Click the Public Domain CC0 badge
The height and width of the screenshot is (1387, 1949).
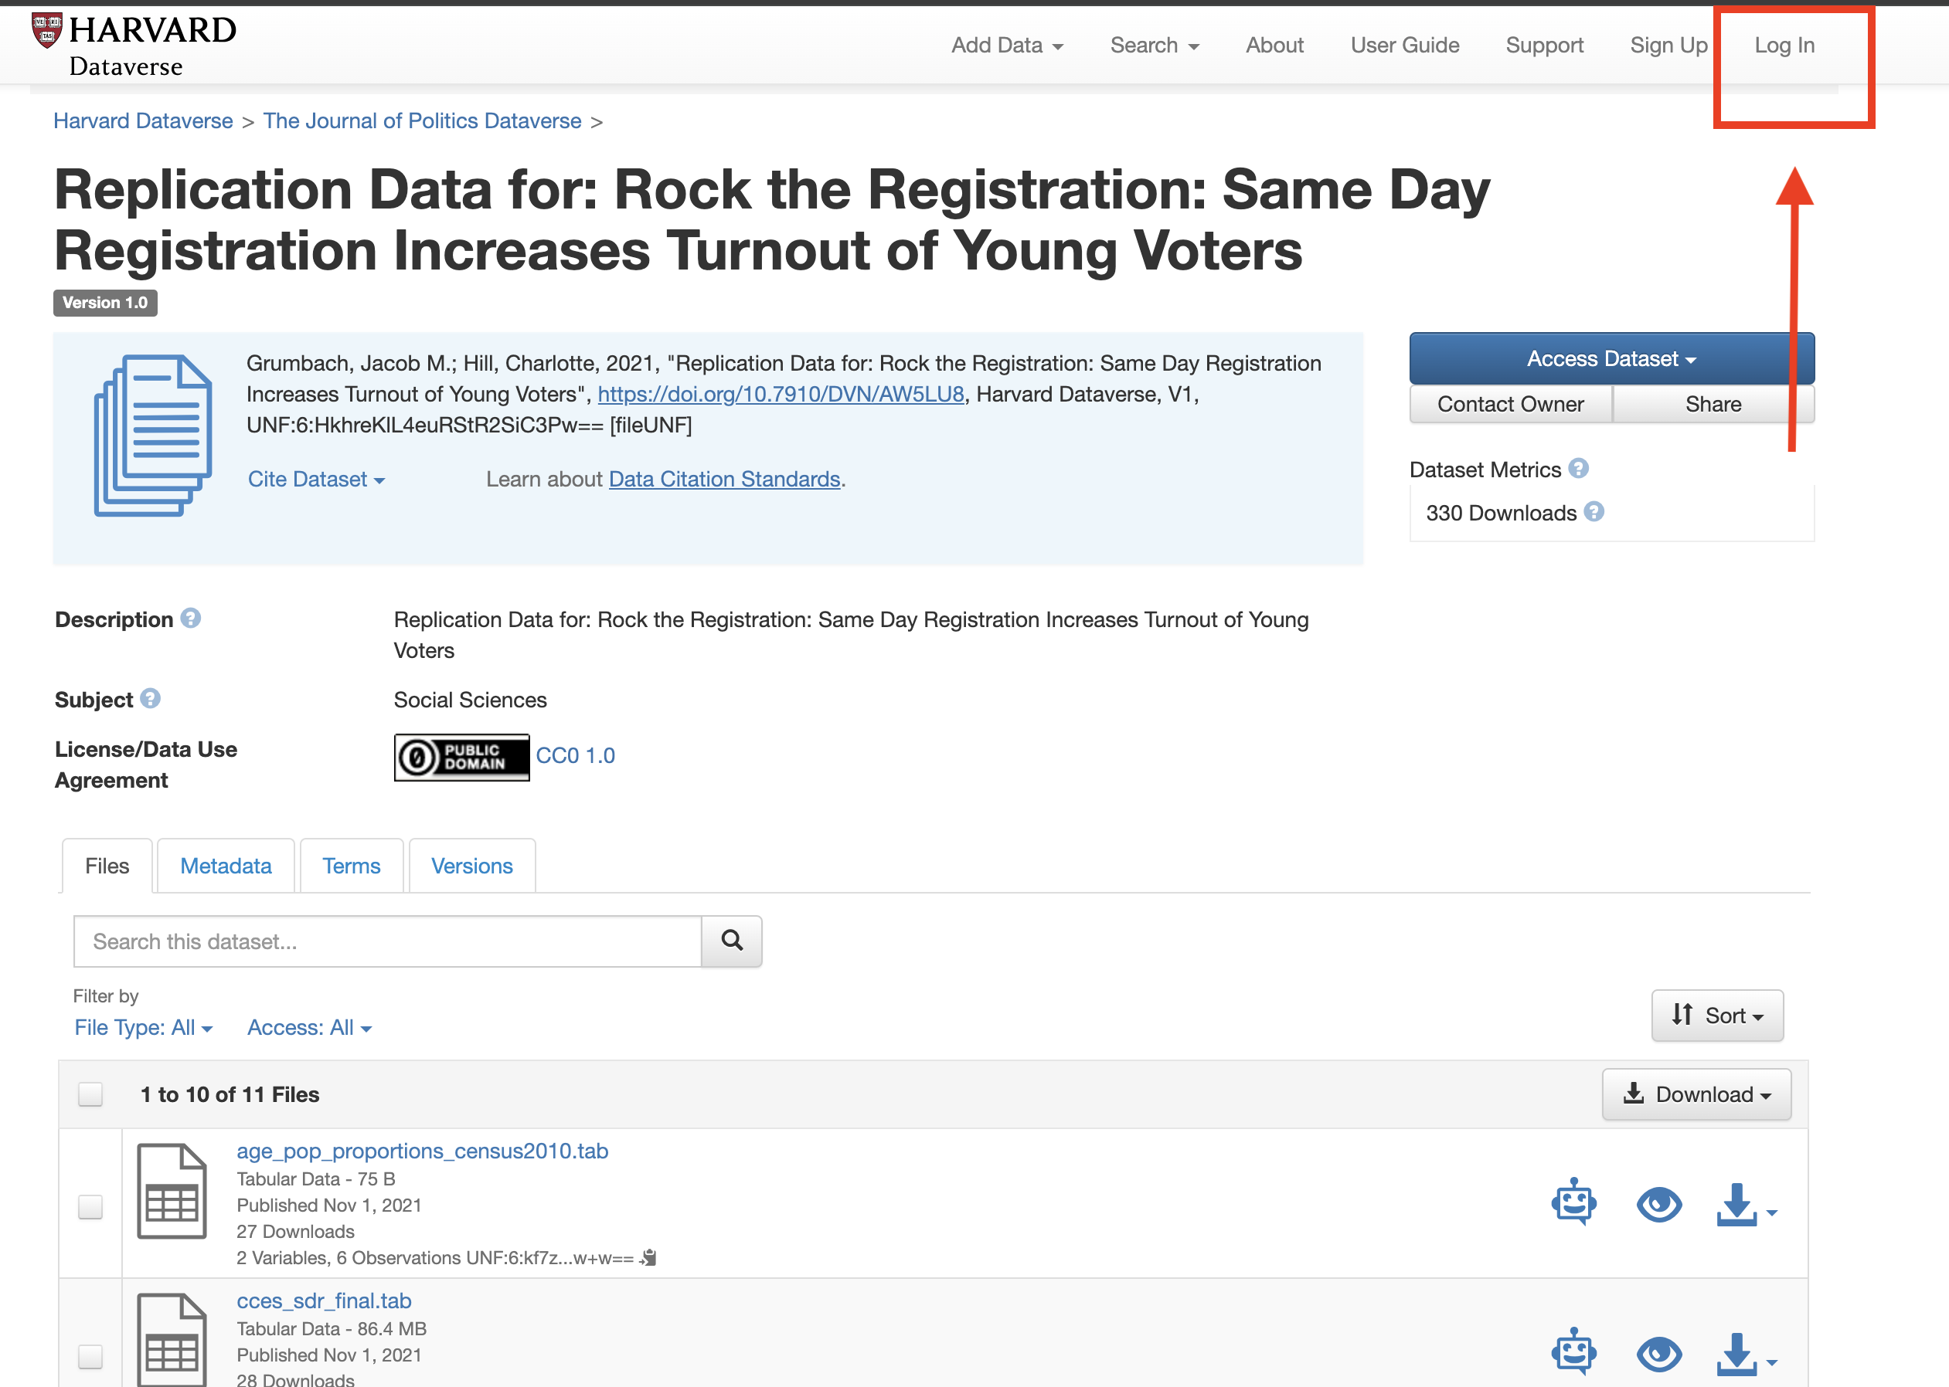click(x=461, y=757)
